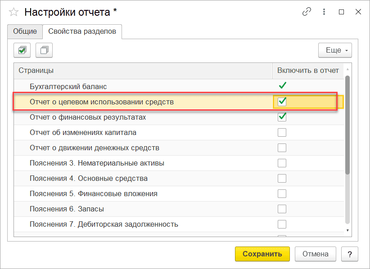Switch to the Общие tab
The width and height of the screenshot is (370, 269).
coord(25,31)
